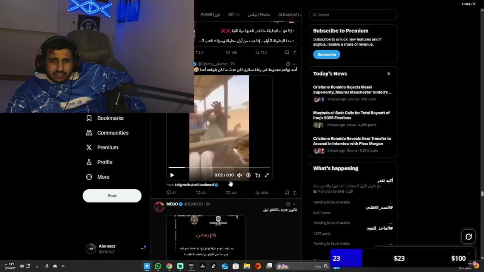Open more options for السد_الاهلي trend
The width and height of the screenshot is (484, 272).
pyautogui.click(x=390, y=202)
